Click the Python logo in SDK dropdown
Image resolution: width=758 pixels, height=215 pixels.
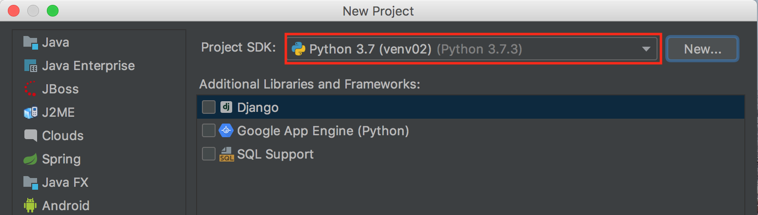(298, 49)
